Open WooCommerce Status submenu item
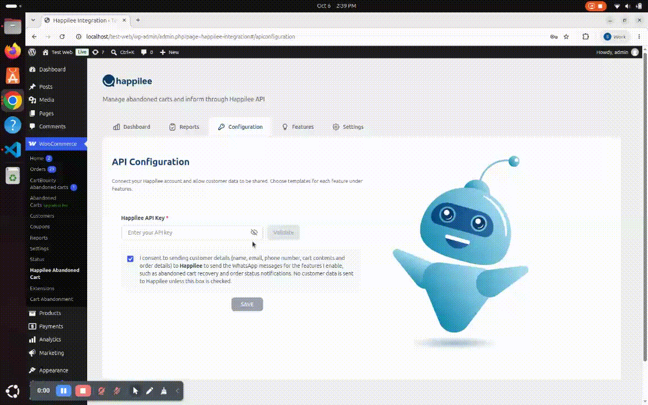The height and width of the screenshot is (405, 648). coord(37,259)
